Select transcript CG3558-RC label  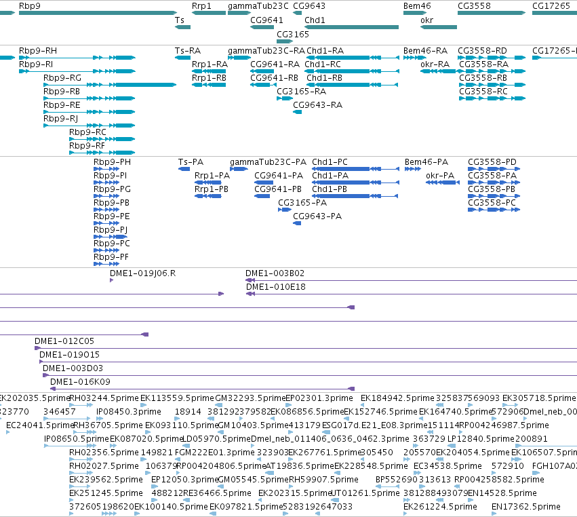point(483,92)
